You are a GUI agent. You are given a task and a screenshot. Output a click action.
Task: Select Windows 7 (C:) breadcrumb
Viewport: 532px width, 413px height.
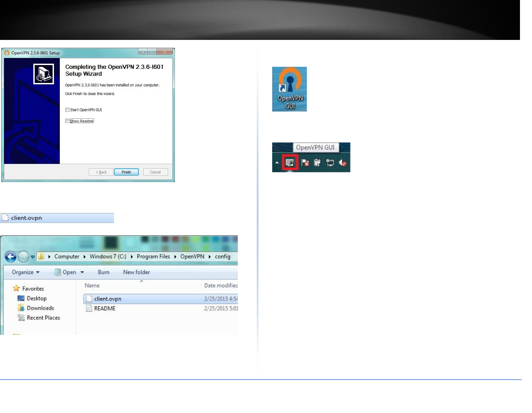[x=108, y=256]
